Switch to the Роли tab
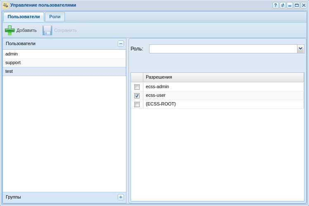This screenshot has height=206, width=309. tap(55, 17)
